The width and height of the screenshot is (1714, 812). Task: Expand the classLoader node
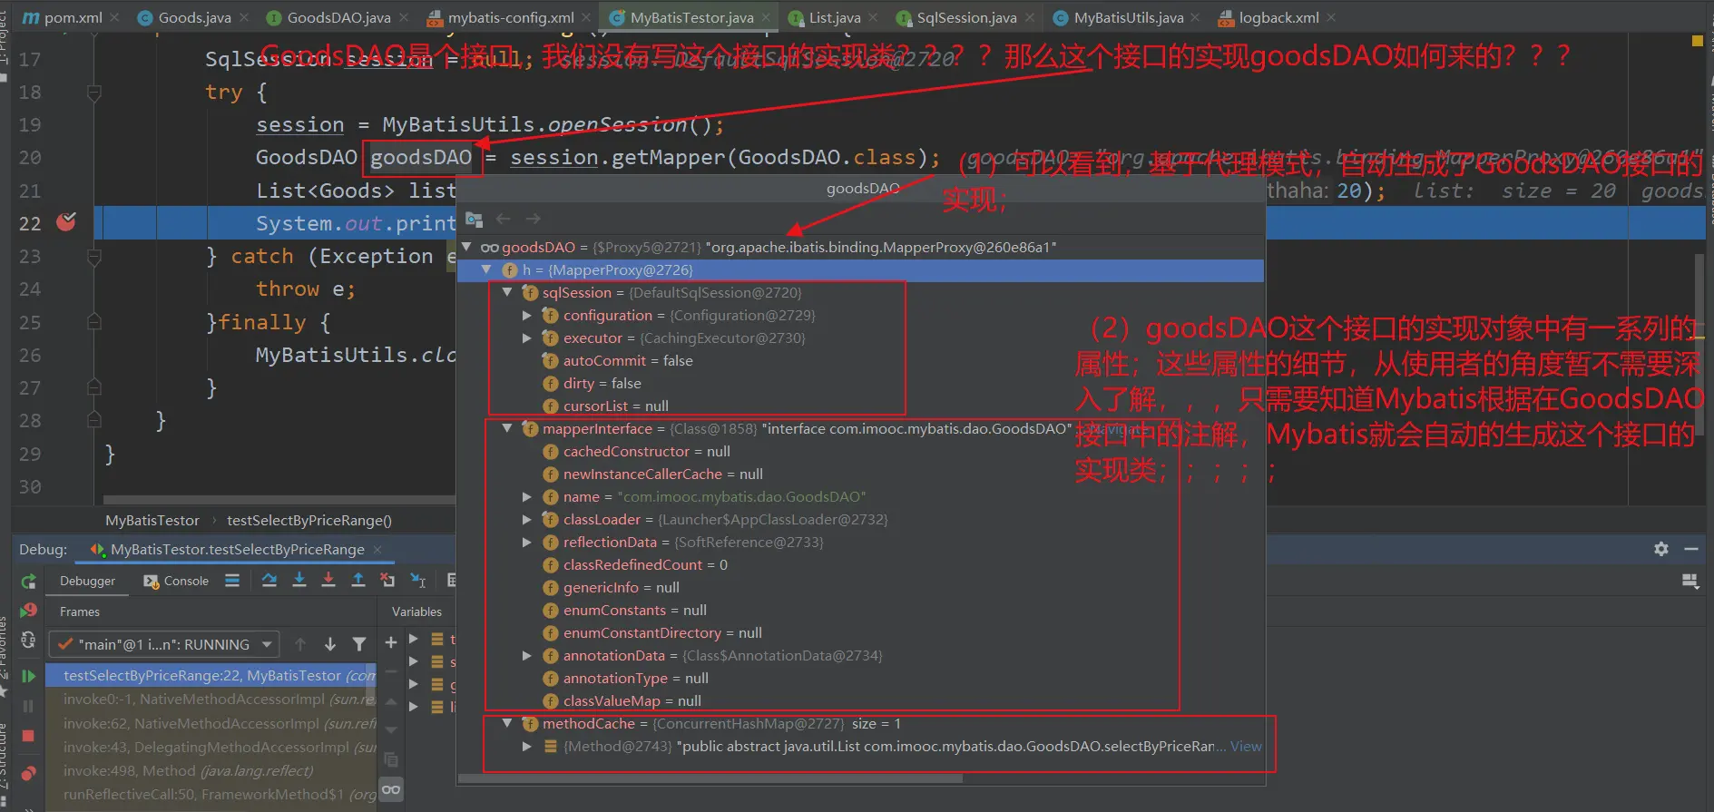click(x=527, y=519)
